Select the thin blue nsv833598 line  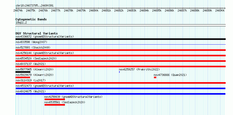pos(120,44)
